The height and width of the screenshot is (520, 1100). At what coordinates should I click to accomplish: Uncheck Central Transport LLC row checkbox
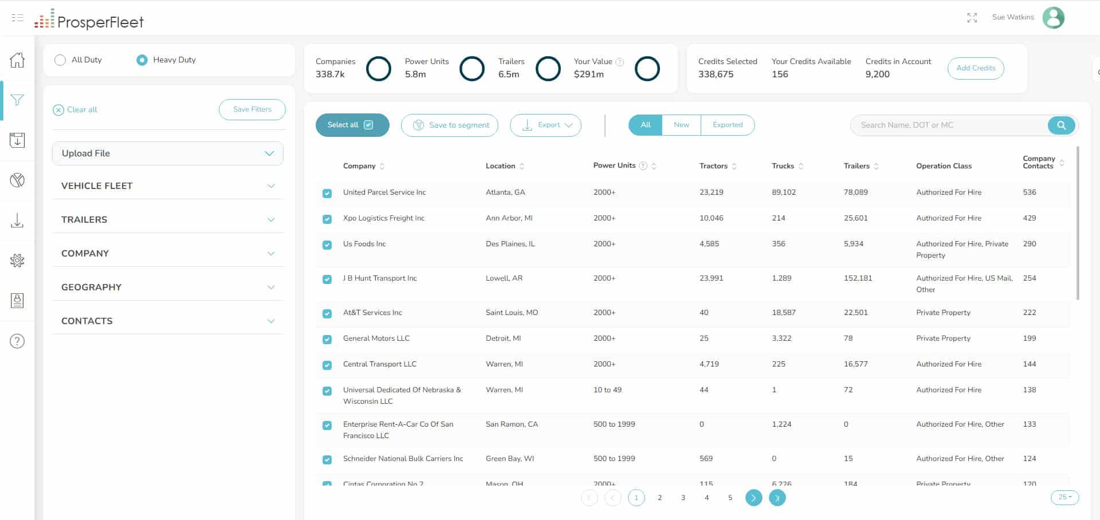[x=327, y=365]
